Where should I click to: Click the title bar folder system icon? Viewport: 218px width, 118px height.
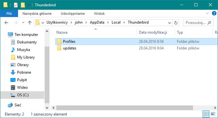click(5, 5)
